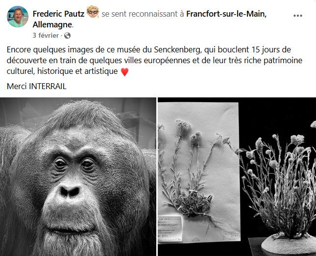Click the grateful feeling emoji icon
Viewport: 316px width, 256px height.
click(x=93, y=12)
